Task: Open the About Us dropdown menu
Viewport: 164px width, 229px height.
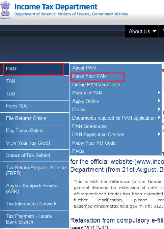Action: (142, 31)
